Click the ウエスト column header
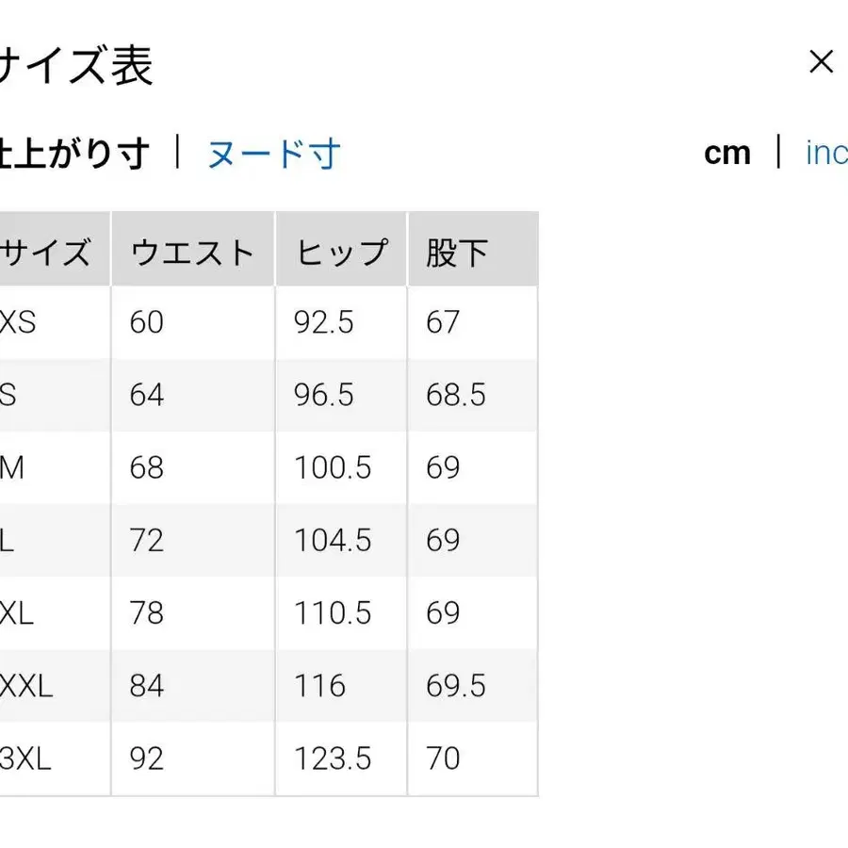Screen dimensions: 848x848 tap(190, 250)
